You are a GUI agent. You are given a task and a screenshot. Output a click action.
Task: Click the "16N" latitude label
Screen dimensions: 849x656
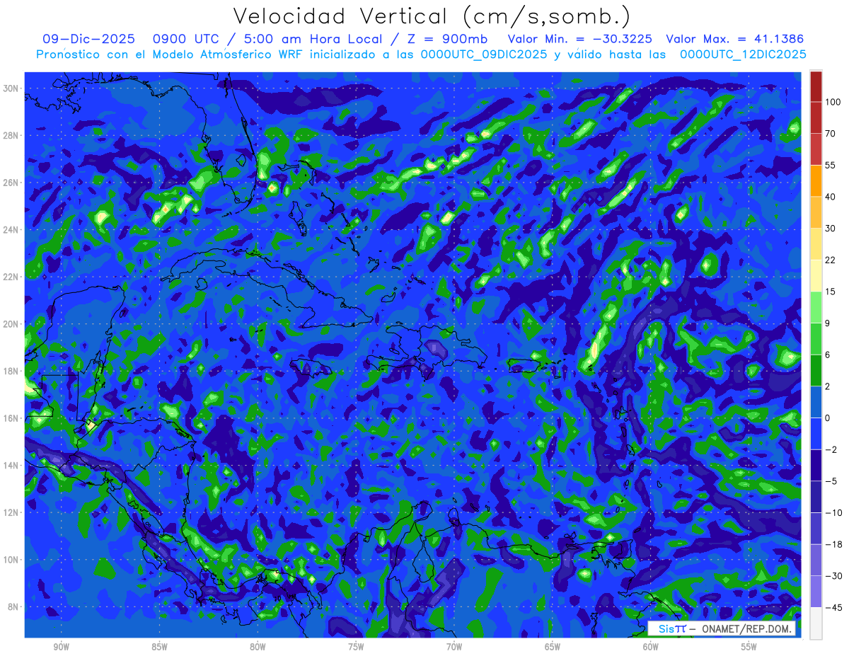tap(11, 418)
